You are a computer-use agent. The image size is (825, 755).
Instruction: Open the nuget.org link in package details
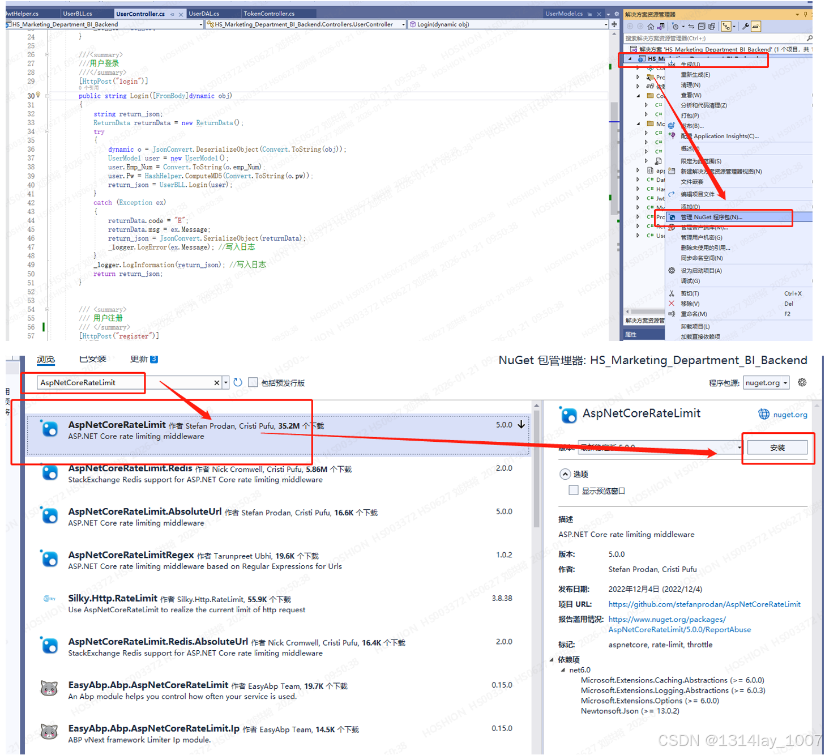pyautogui.click(x=790, y=415)
